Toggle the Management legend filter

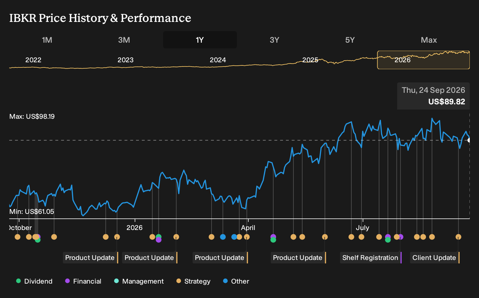click(139, 281)
